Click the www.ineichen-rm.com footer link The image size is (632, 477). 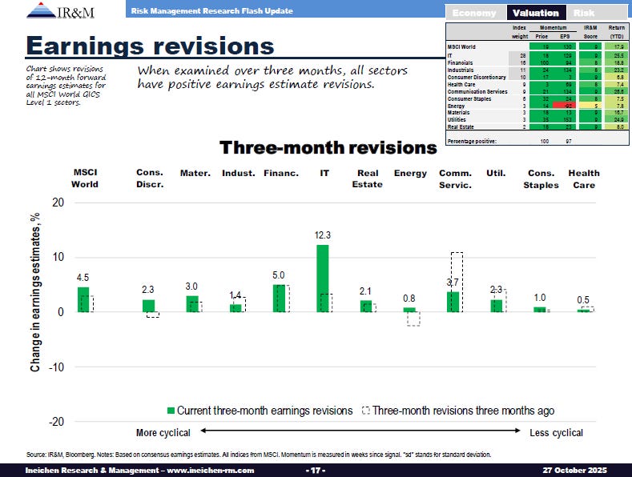coord(211,470)
